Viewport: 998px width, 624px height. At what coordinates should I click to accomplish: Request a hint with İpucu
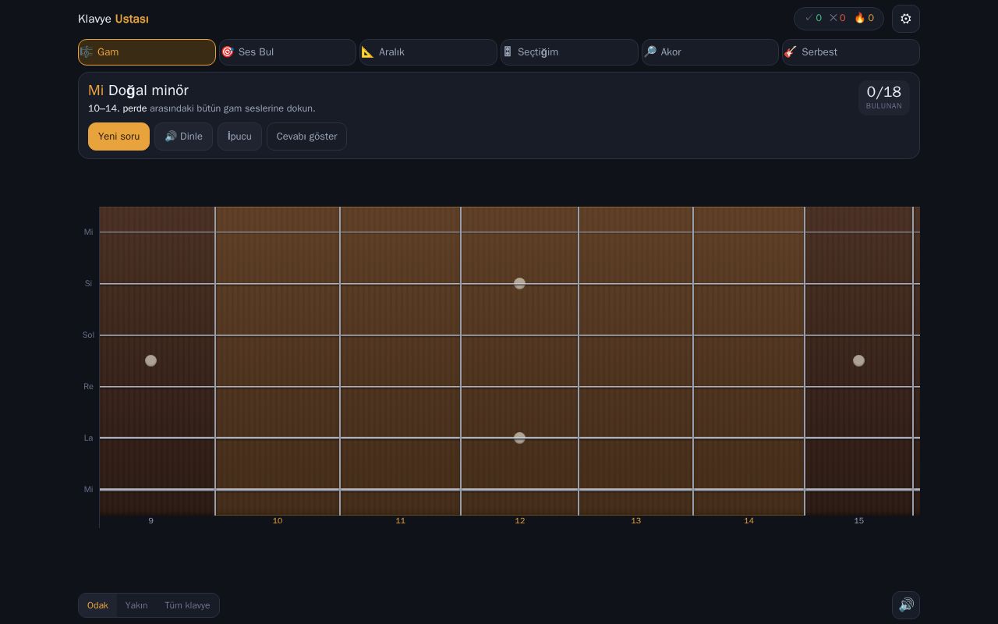click(x=239, y=136)
